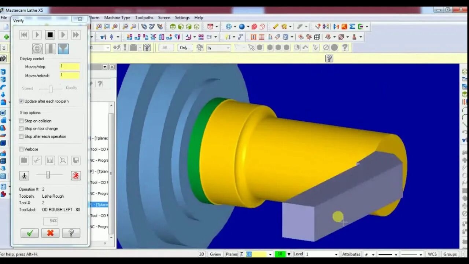Open the Machine Type menu
Viewport: 469px width, 264px height.
click(x=117, y=18)
